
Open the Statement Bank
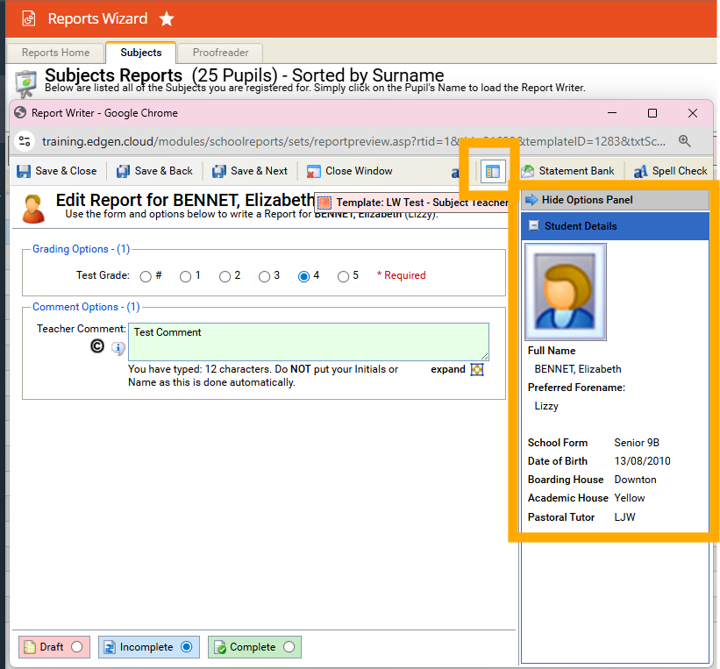pyautogui.click(x=567, y=171)
